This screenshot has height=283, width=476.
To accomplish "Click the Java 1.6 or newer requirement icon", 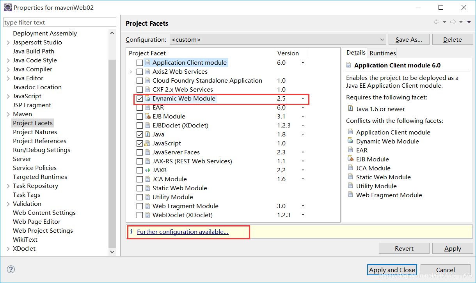I will pos(350,109).
